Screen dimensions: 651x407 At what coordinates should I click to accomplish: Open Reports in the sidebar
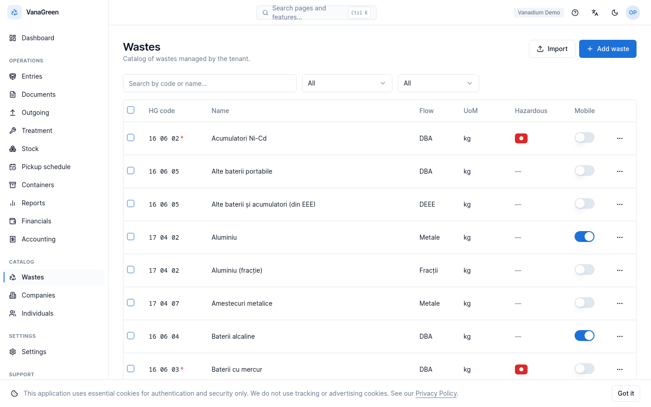54,203
